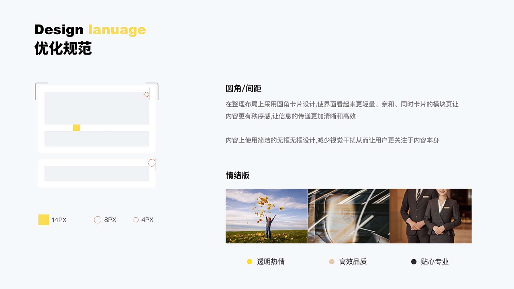The height and width of the screenshot is (289, 514).
Task: Click the yellow square color swatch in legend
Action: pos(43,220)
